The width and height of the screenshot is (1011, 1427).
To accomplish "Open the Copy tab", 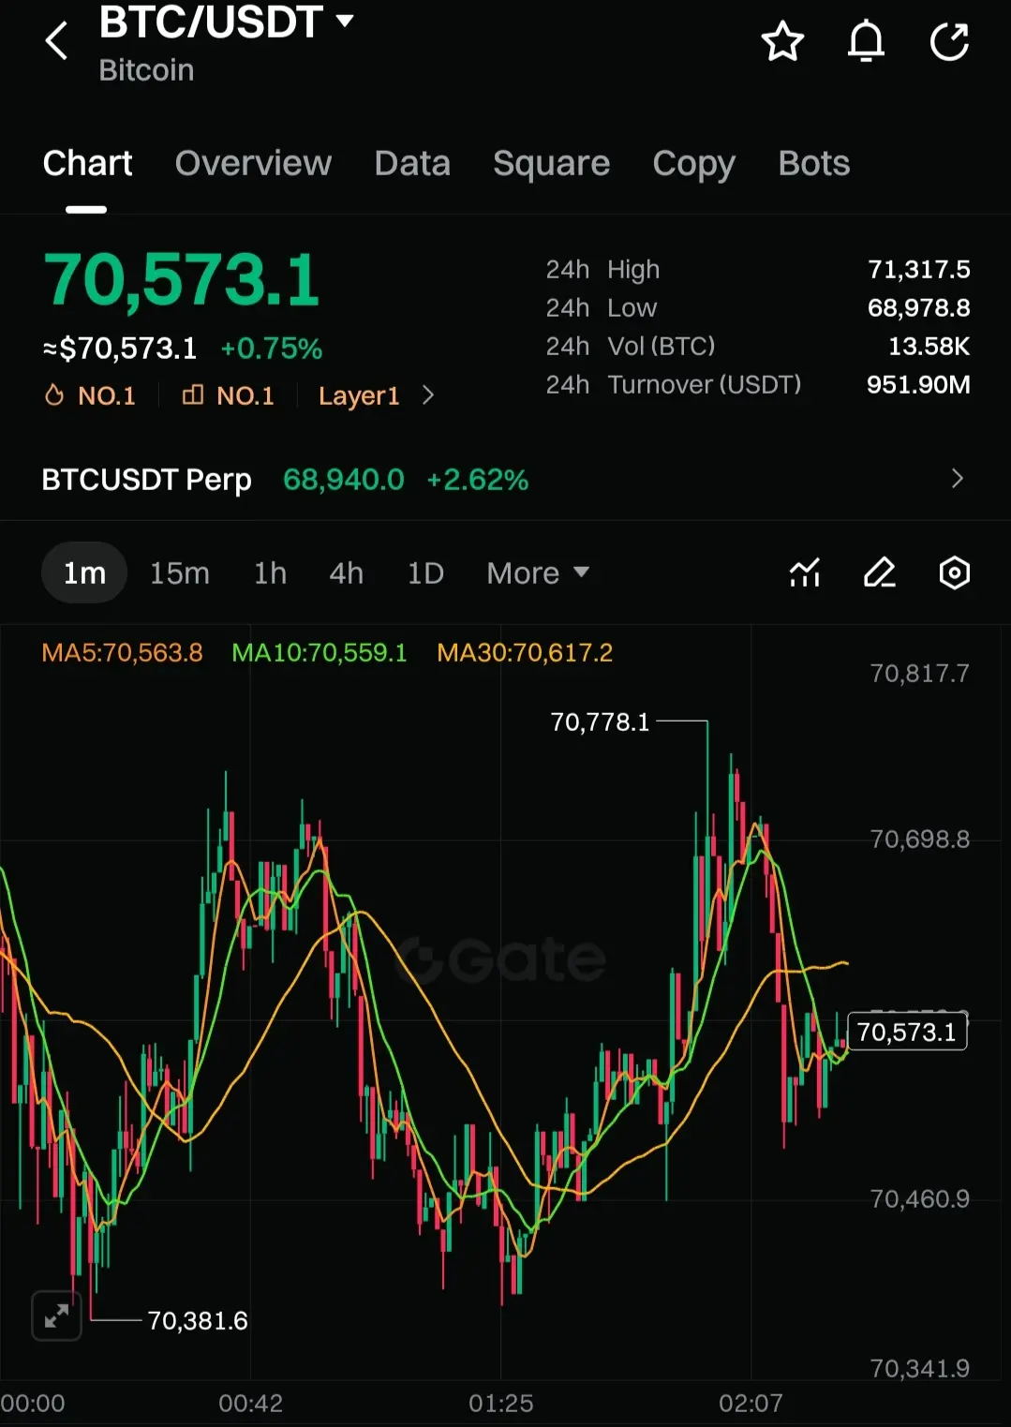I will (693, 165).
